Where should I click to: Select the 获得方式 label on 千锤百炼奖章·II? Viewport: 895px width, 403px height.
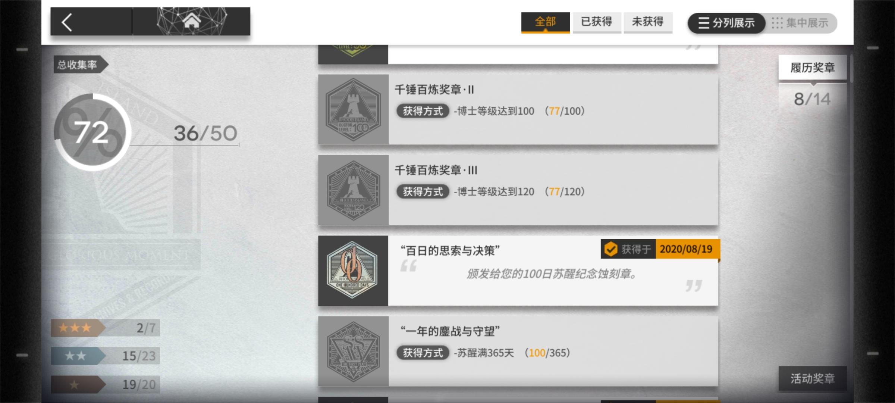423,111
